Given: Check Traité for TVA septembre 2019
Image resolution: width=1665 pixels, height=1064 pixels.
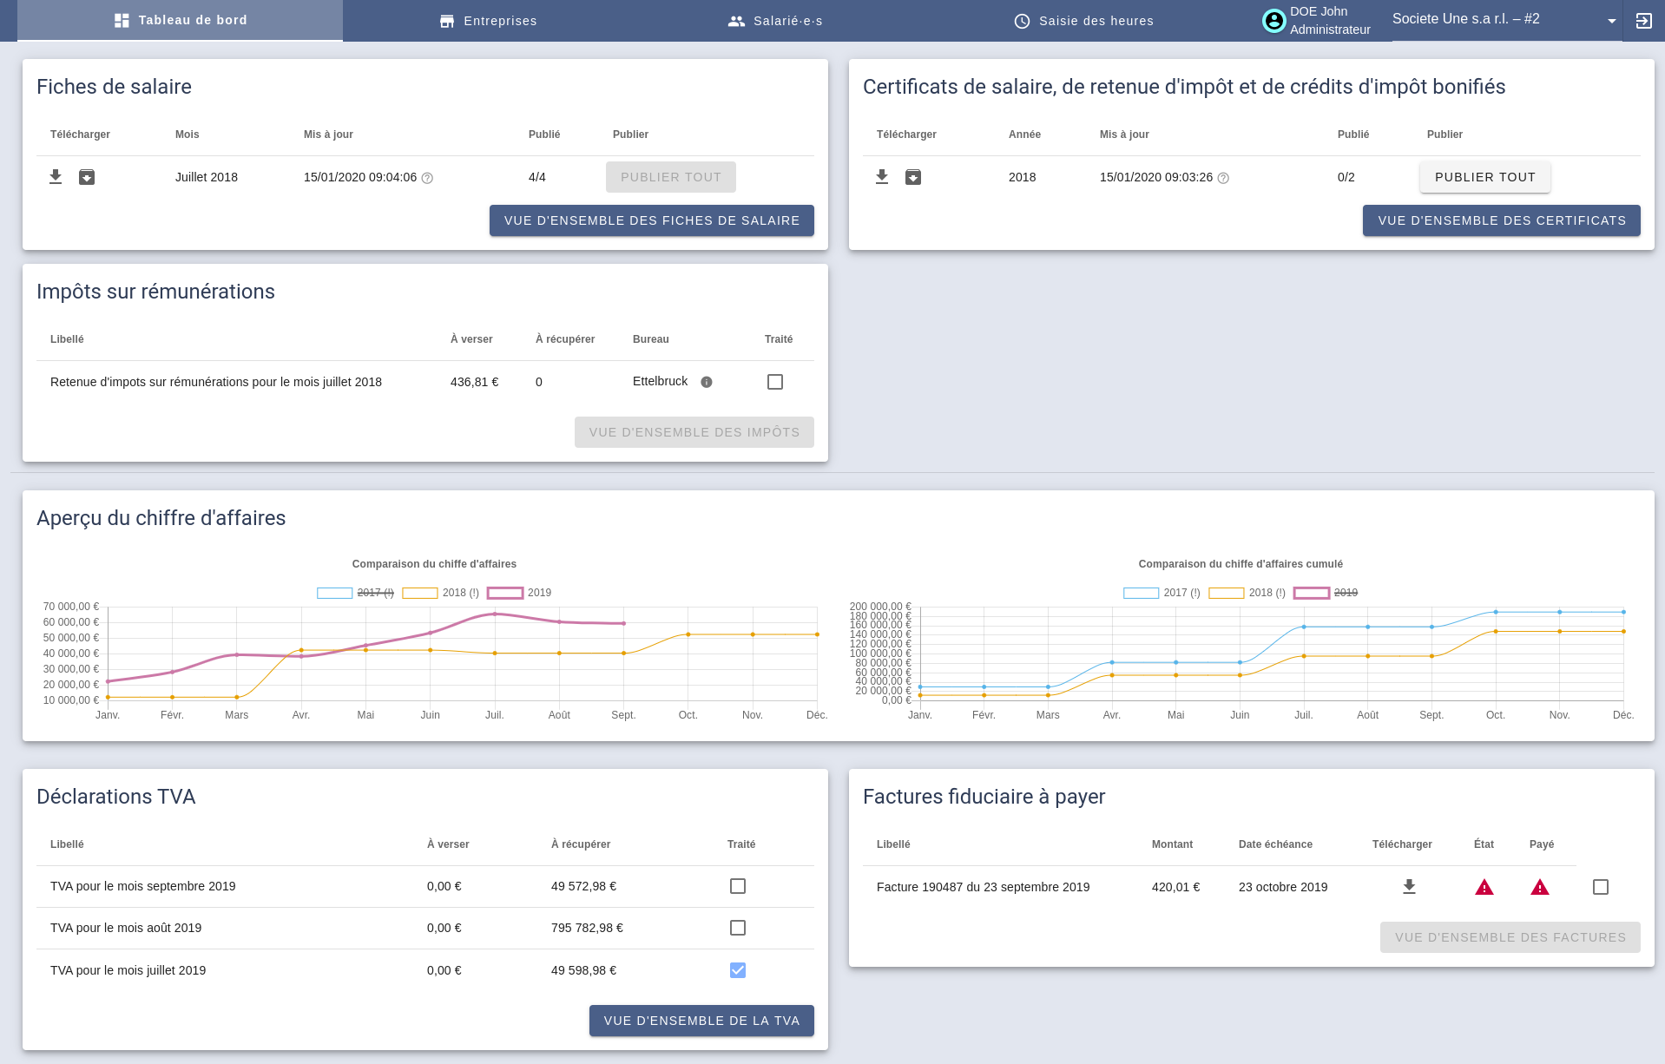Looking at the screenshot, I should click(738, 886).
